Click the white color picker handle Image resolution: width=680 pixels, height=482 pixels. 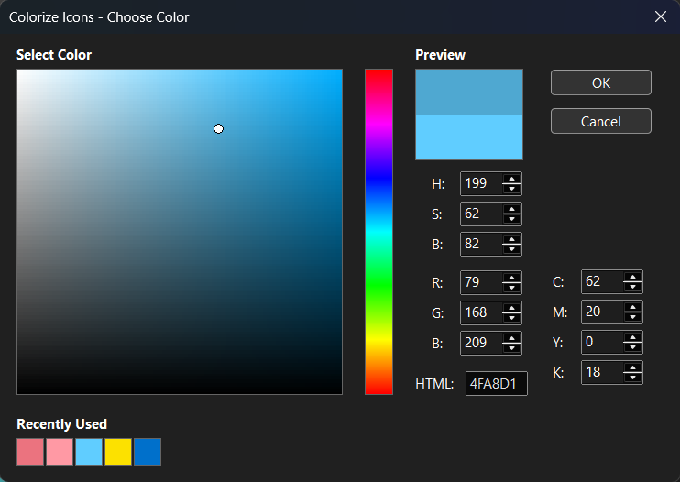pyautogui.click(x=218, y=128)
